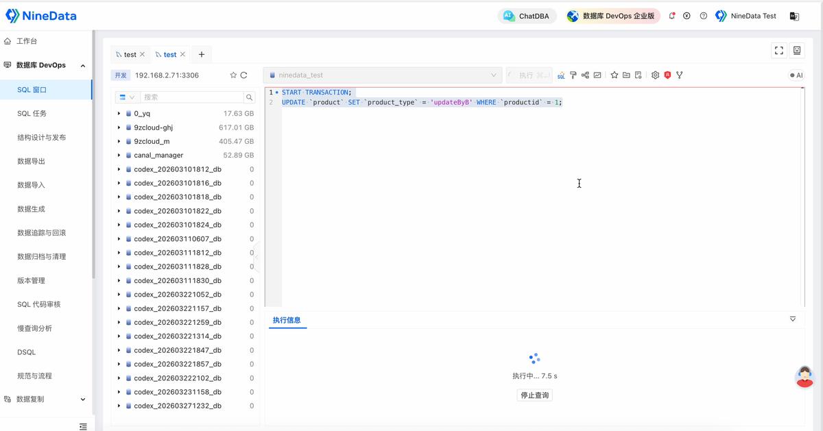Screen dimensions: 823x431
Task: Click the NineData logo
Action: tap(41, 16)
